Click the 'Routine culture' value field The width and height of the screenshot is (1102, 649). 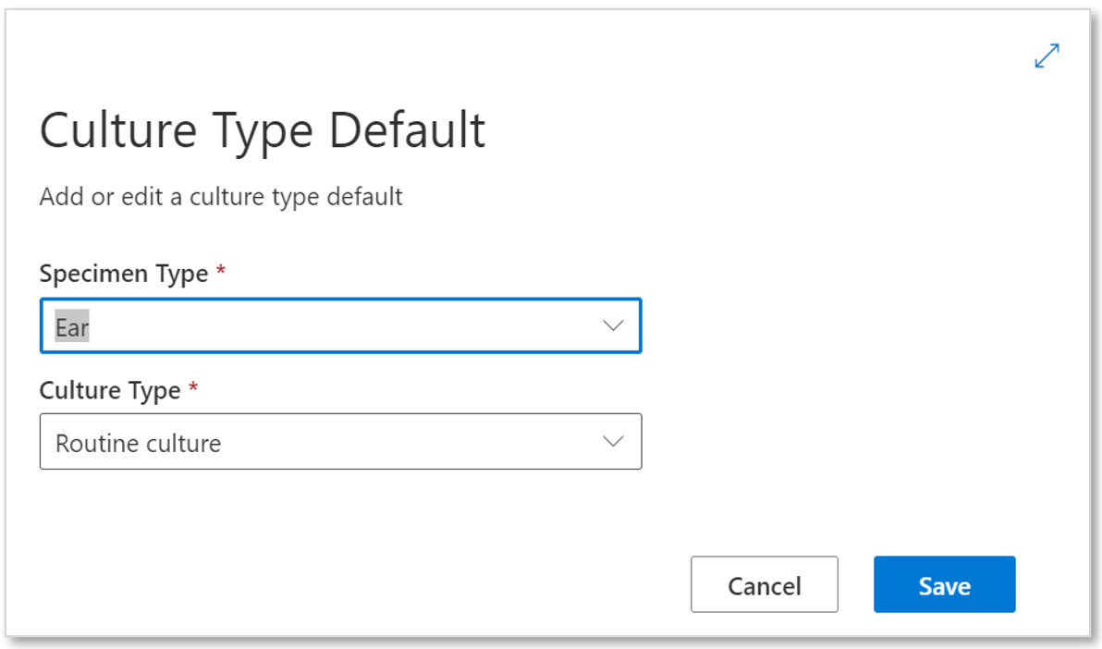pyautogui.click(x=340, y=442)
